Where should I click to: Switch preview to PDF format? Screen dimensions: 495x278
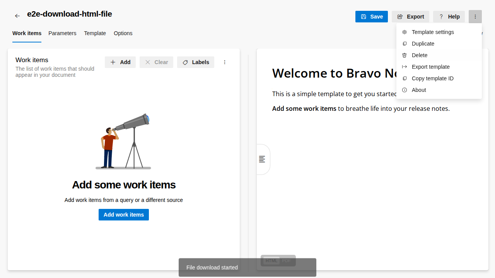click(287, 261)
